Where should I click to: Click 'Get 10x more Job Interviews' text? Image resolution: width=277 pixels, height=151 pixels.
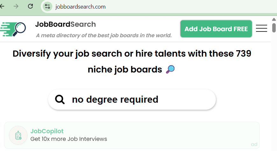point(68,139)
